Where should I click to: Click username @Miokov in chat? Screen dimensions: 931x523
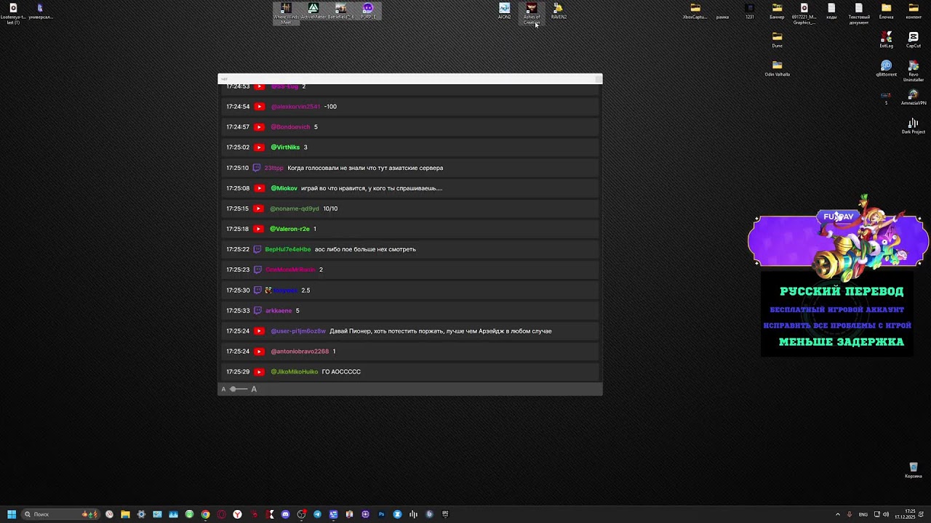point(284,188)
